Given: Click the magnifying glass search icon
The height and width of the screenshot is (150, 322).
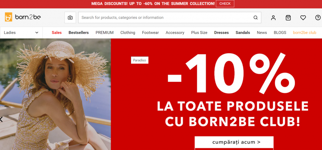Looking at the screenshot, I should 255,18.
